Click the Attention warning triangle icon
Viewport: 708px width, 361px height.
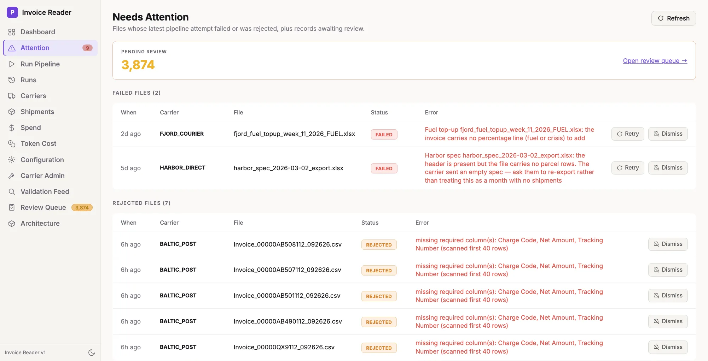click(x=12, y=48)
